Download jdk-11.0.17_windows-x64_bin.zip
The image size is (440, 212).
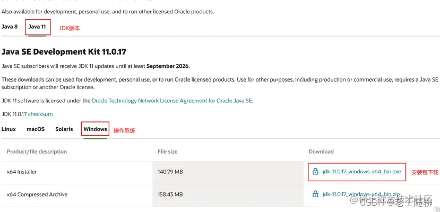pyautogui.click(x=361, y=194)
